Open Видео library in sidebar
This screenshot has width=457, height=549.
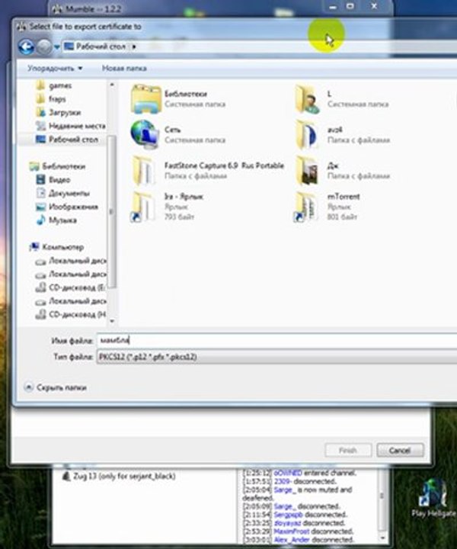coord(53,180)
